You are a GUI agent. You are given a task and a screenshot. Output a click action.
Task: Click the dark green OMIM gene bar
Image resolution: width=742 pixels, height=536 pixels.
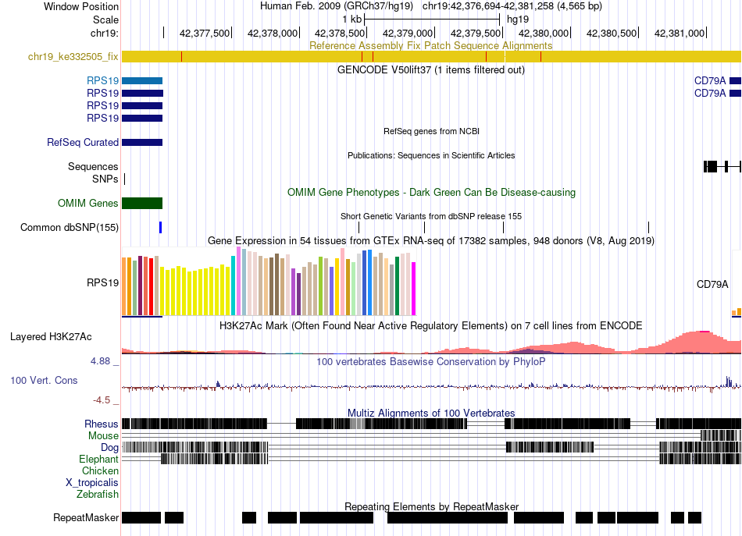tap(142, 204)
